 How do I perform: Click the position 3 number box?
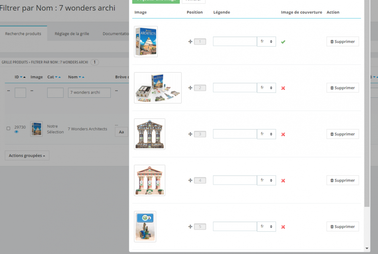(200, 134)
